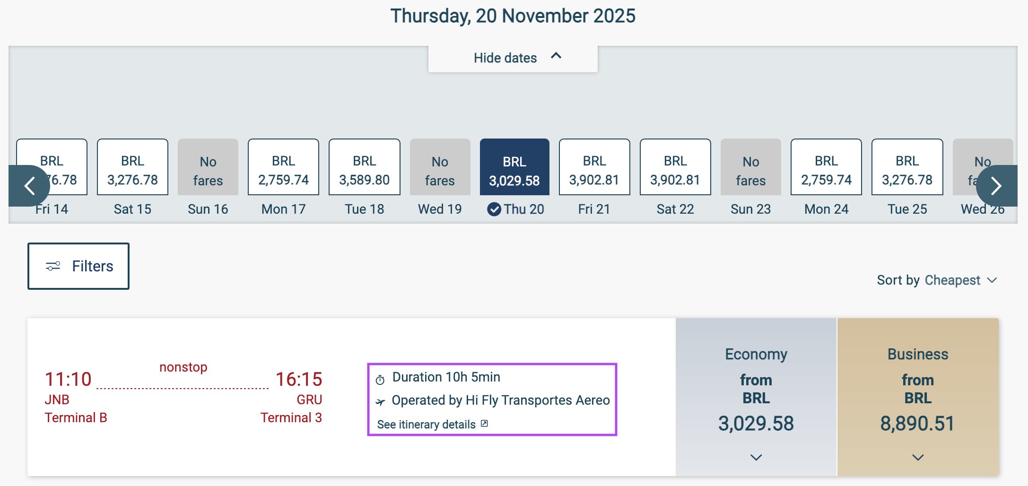This screenshot has width=1028, height=486.
Task: Expand the Economy fare chevron
Action: point(756,457)
